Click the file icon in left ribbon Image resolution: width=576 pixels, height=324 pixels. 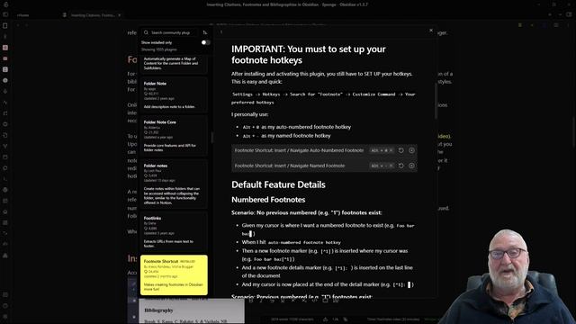point(5,26)
